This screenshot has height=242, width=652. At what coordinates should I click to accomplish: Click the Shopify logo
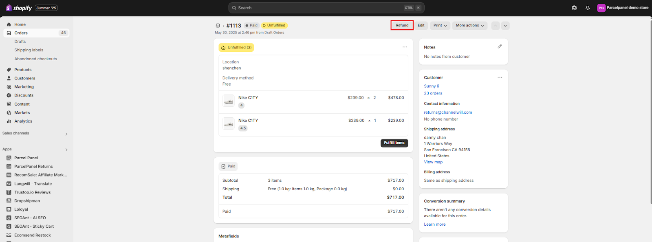(x=19, y=8)
